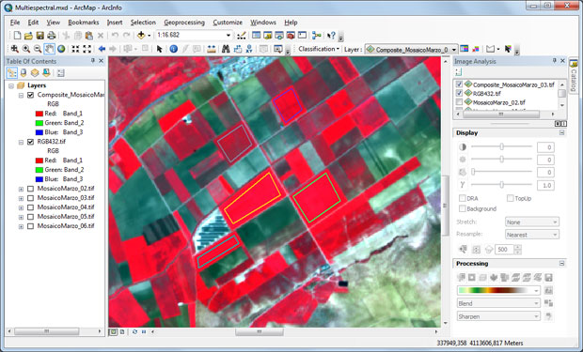
Task: Click the Identify tool icon
Action: (173, 49)
